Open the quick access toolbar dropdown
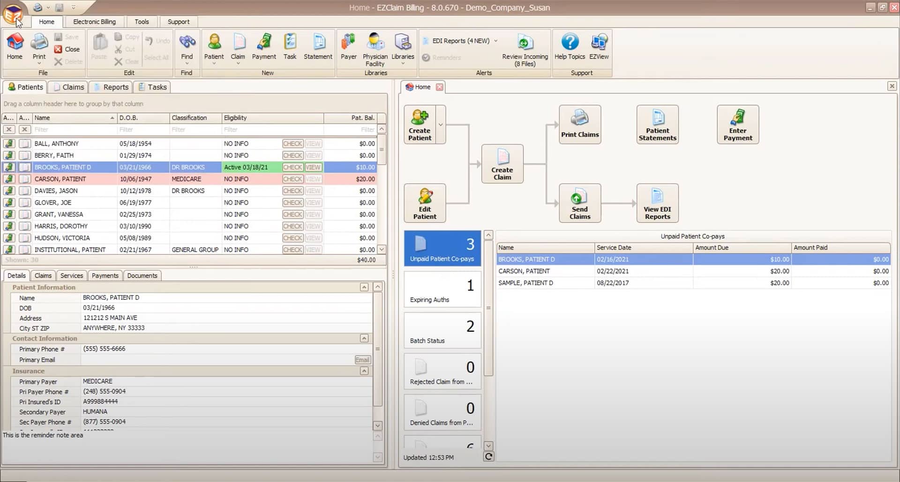900x482 pixels. (74, 7)
